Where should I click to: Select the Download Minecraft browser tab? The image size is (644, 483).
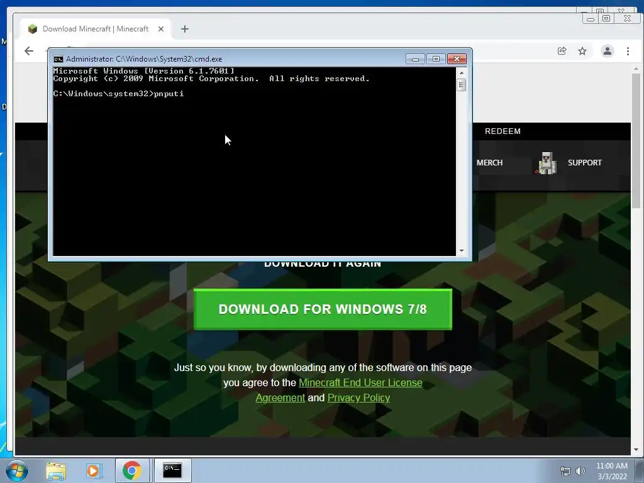pyautogui.click(x=96, y=29)
